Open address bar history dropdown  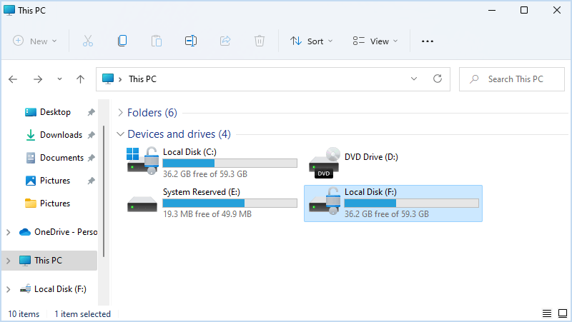pyautogui.click(x=414, y=79)
